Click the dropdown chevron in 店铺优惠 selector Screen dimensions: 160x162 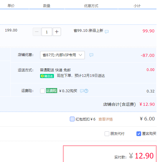click(x=80, y=55)
